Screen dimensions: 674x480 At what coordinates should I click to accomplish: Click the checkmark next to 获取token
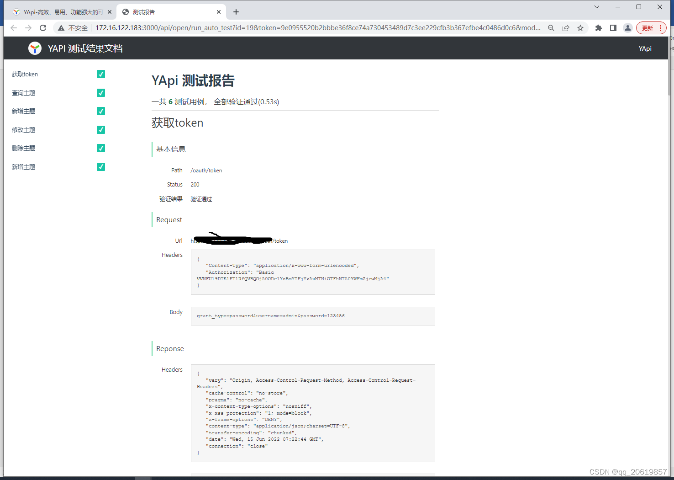click(x=101, y=74)
